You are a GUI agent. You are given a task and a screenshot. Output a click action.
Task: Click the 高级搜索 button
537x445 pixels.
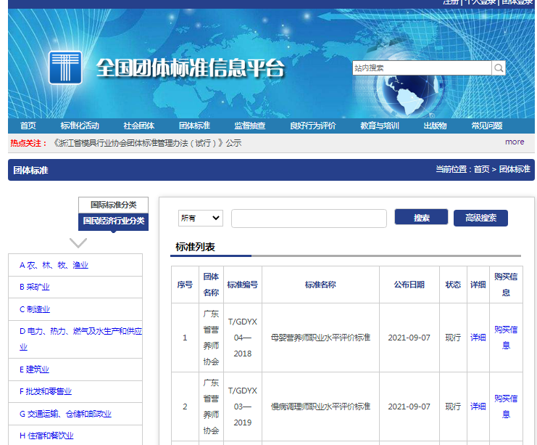tap(480, 218)
